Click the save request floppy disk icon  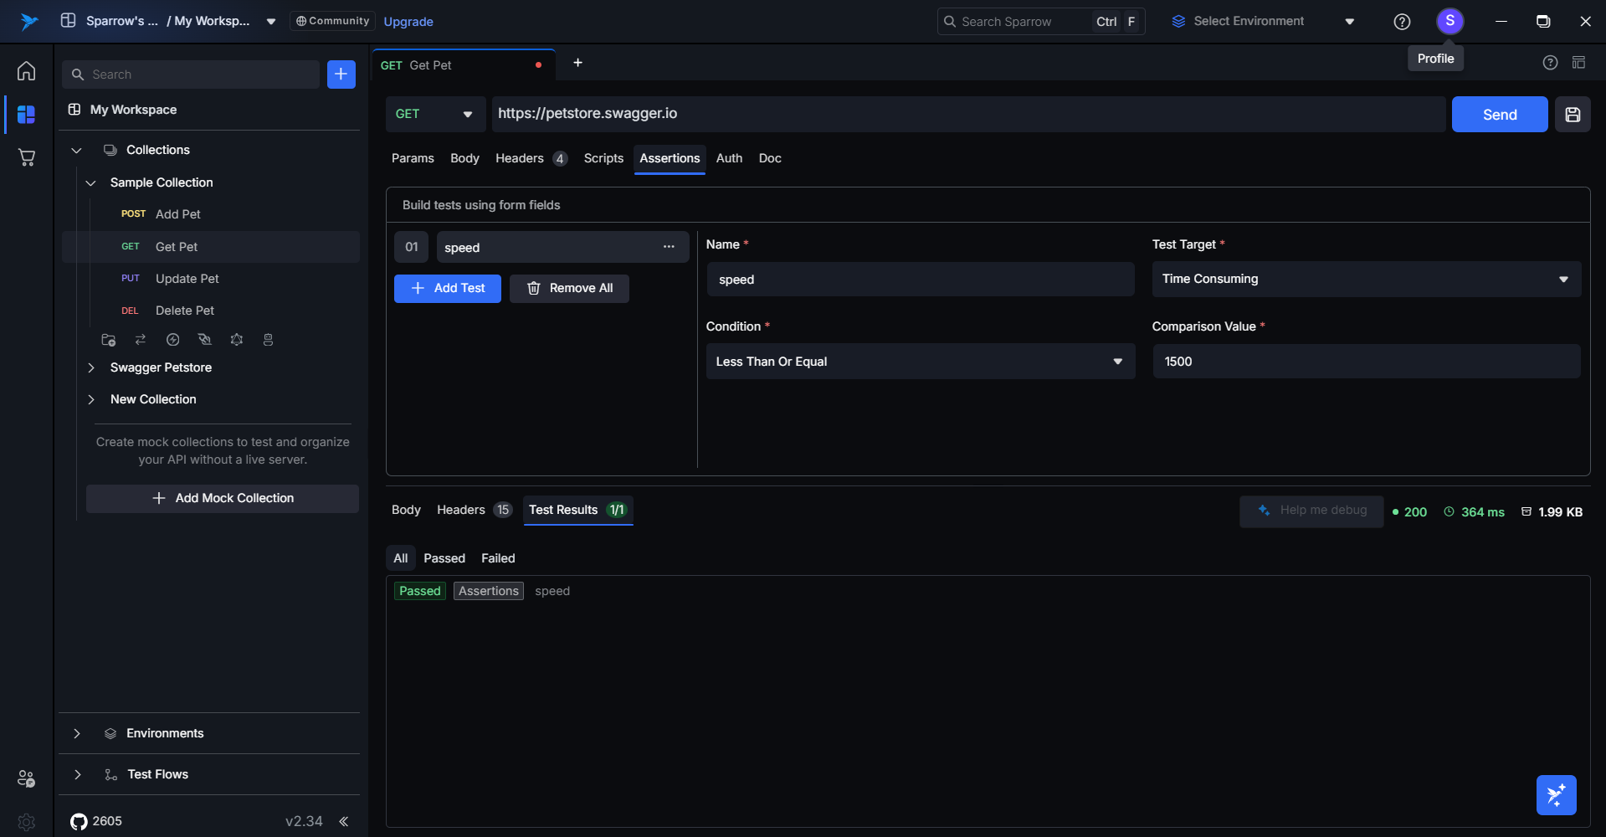[1573, 115]
